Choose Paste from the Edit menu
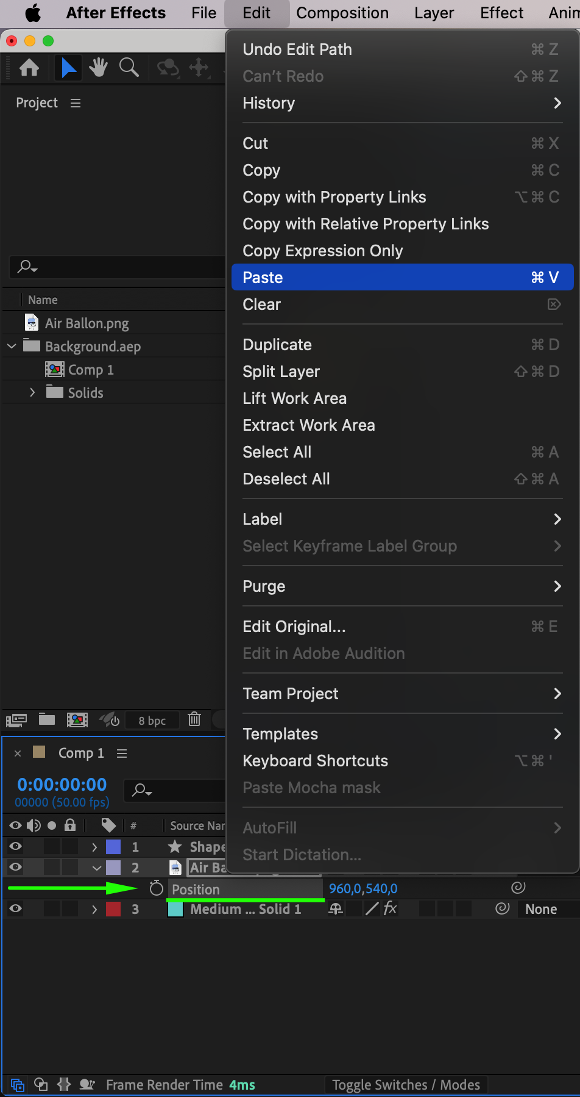Screen dimensions: 580x1097 point(402,278)
